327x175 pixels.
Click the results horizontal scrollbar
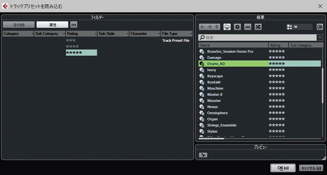pos(211,138)
